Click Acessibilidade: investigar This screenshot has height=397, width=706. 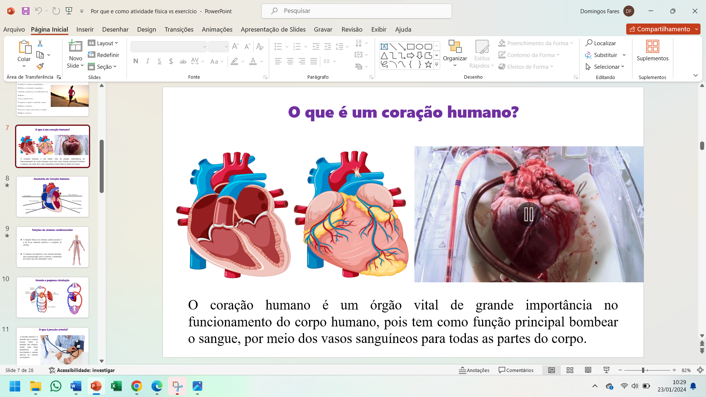tap(82, 370)
